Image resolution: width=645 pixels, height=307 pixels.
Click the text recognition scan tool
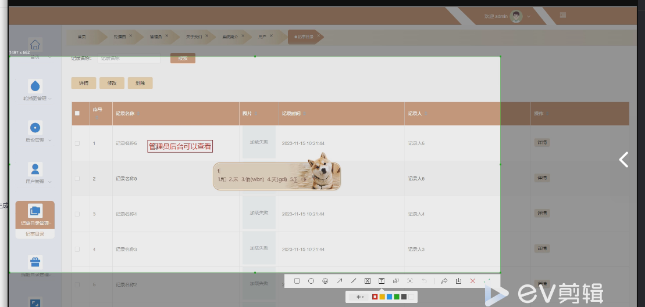pyautogui.click(x=410, y=281)
